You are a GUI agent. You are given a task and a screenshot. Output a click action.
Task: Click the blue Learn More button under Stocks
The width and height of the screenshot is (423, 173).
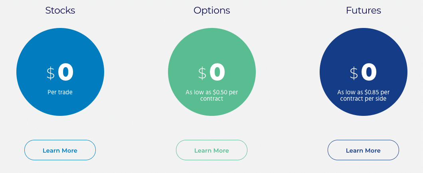coord(60,150)
